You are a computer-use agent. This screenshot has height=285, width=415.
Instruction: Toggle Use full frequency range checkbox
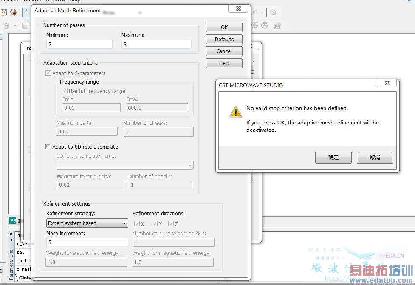(x=65, y=91)
